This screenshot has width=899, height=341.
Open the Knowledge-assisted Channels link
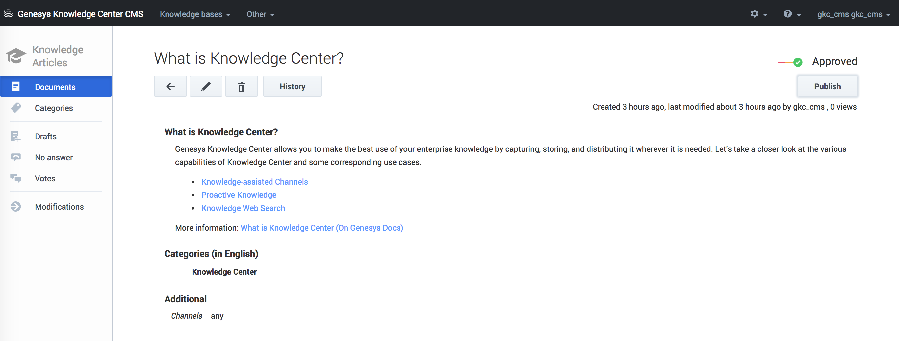[254, 182]
